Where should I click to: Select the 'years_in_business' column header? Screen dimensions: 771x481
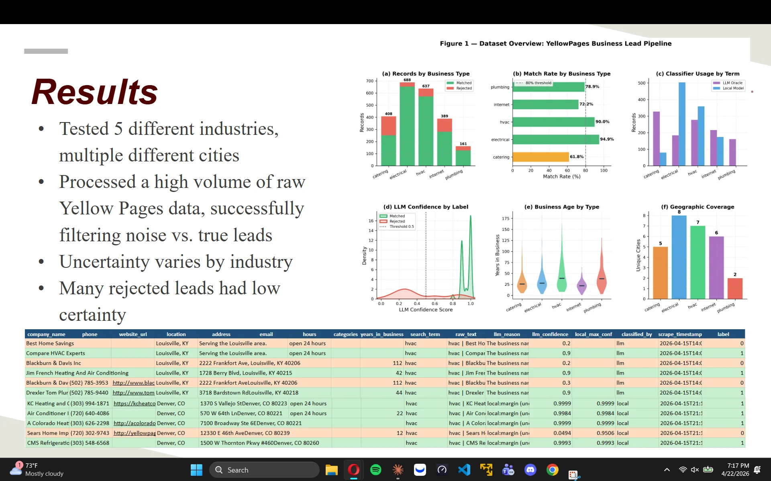[x=382, y=334]
